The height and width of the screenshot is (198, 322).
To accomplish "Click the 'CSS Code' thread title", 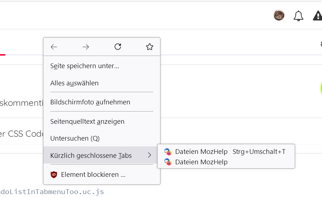I will (x=22, y=134).
